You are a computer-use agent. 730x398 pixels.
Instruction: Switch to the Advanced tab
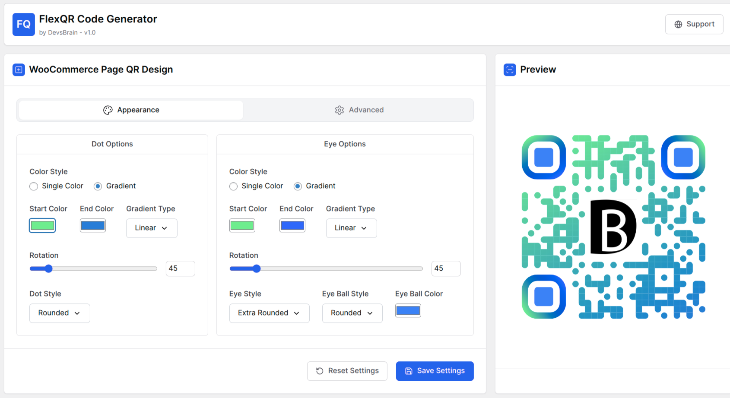point(359,110)
